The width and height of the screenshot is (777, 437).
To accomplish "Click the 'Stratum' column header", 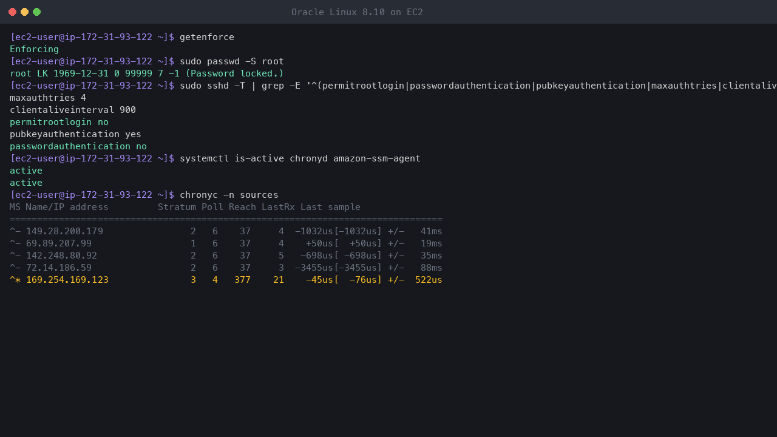I will [x=177, y=207].
